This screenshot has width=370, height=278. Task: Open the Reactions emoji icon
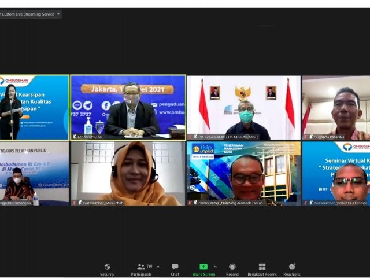click(291, 266)
